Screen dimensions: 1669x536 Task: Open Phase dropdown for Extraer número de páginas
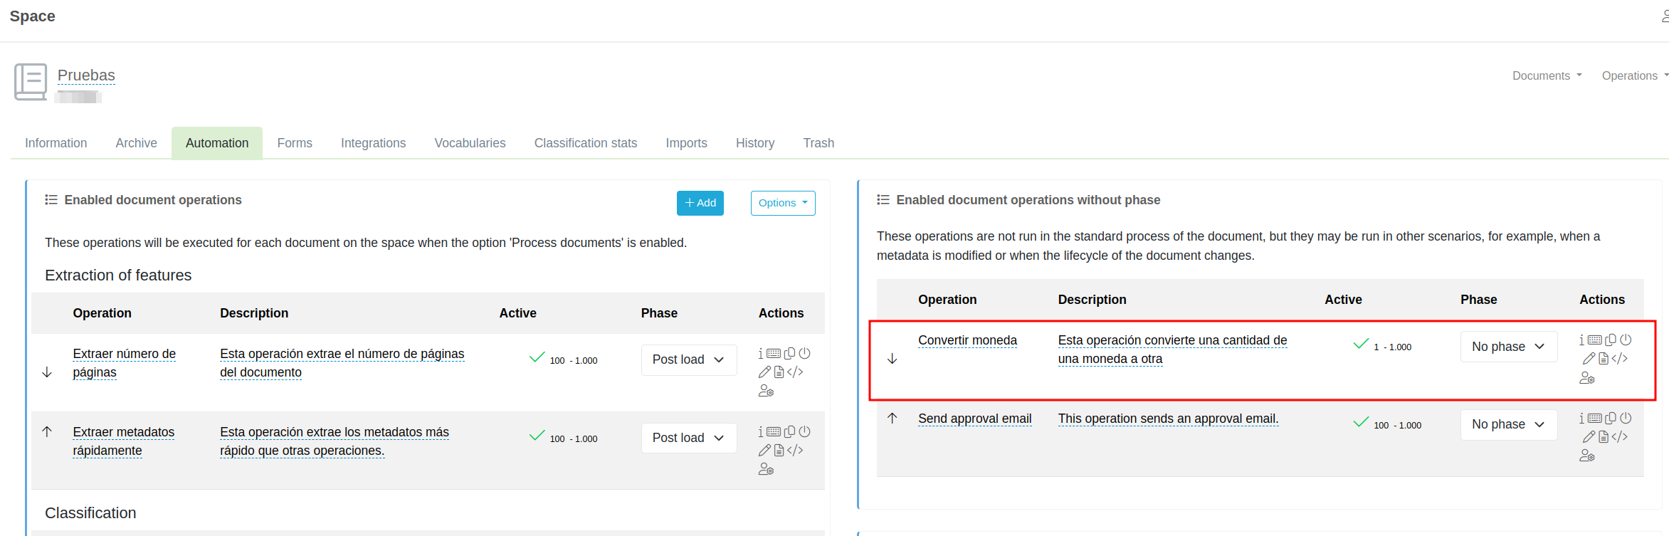pos(688,360)
